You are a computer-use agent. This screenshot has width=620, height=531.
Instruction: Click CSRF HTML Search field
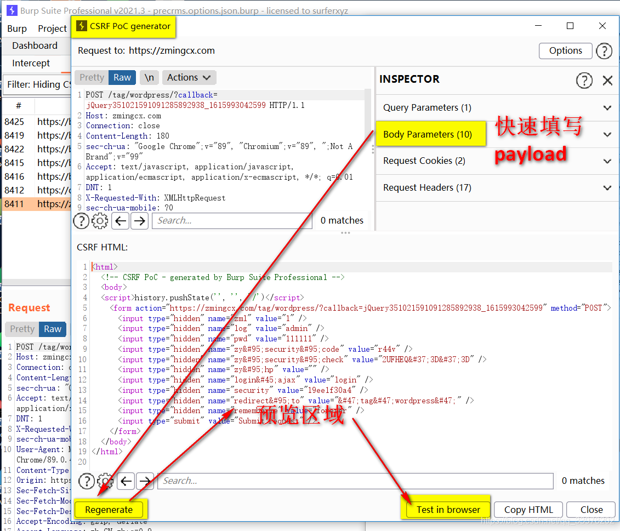[x=355, y=481]
